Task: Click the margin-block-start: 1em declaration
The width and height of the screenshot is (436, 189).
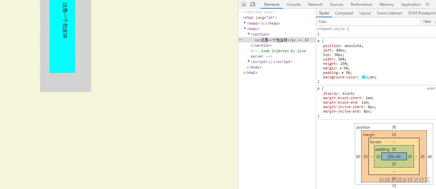Action: pos(348,98)
